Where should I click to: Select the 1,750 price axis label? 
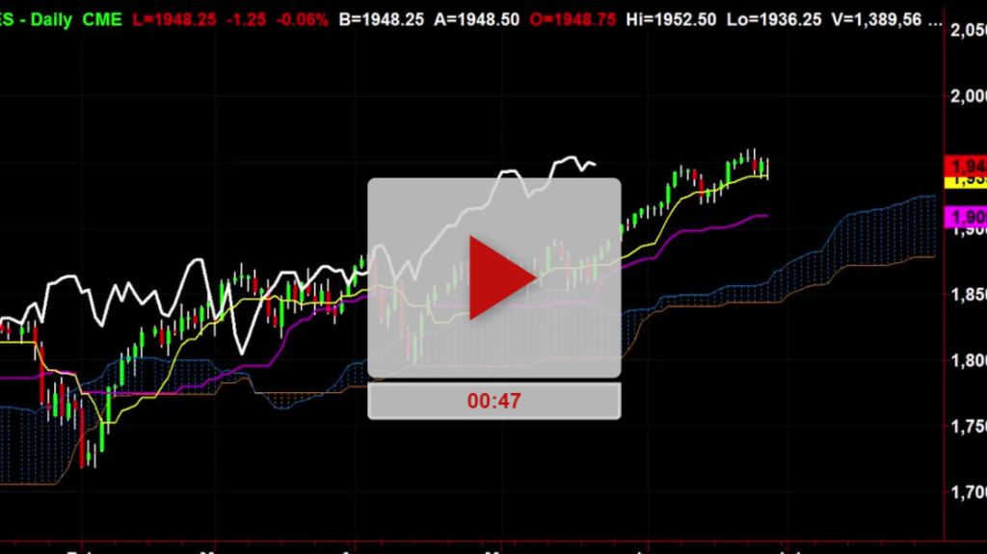pyautogui.click(x=968, y=427)
